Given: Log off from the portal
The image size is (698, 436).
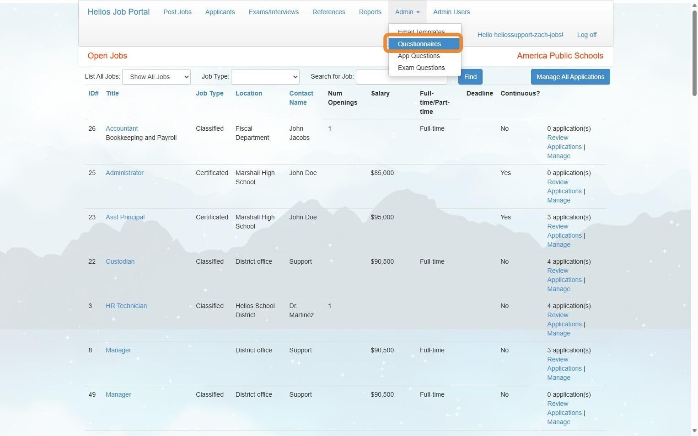Looking at the screenshot, I should 586,35.
